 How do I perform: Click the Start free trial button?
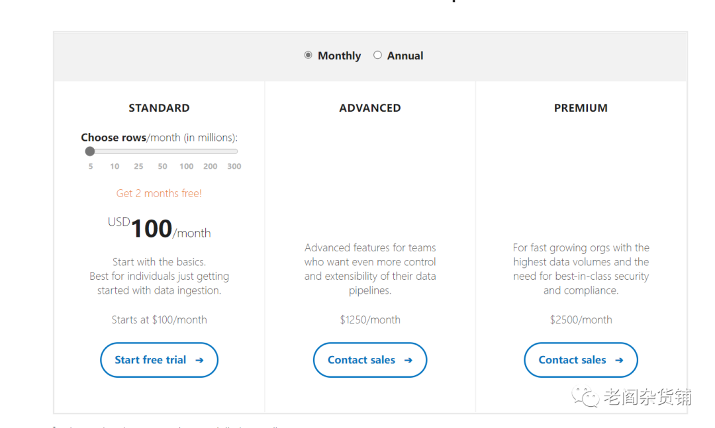(x=159, y=360)
